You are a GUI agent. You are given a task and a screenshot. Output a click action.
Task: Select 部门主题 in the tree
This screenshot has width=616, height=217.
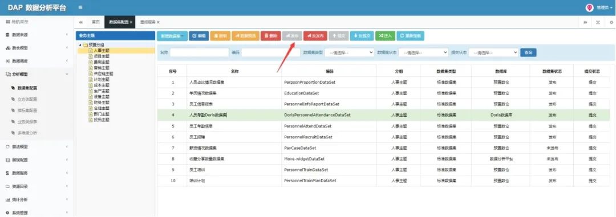pos(102,114)
